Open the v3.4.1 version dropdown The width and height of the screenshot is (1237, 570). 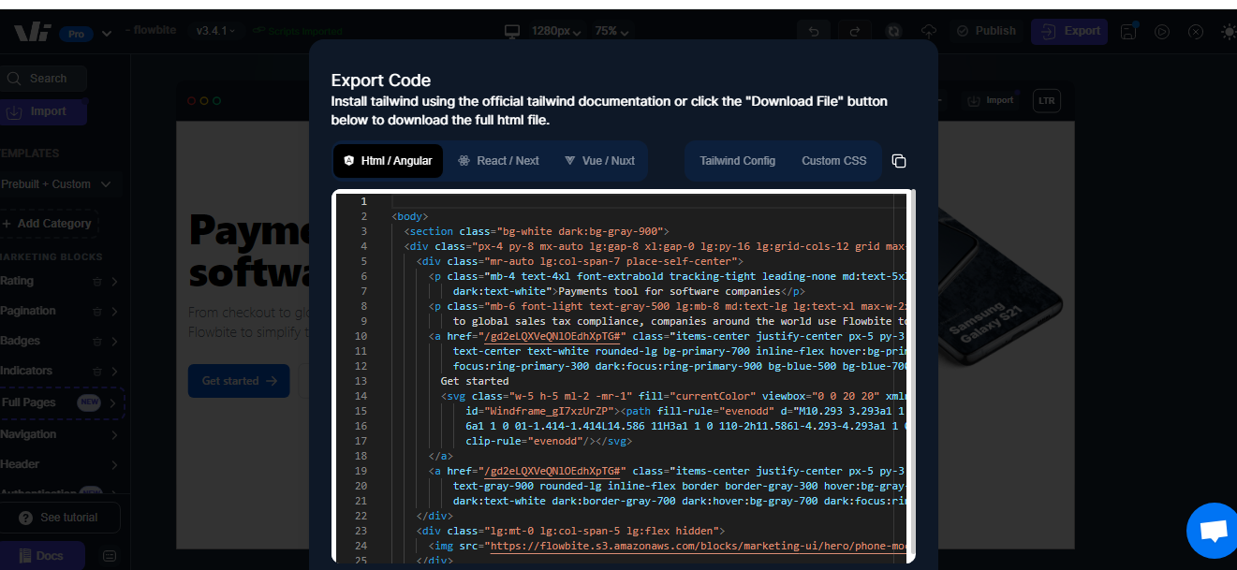[215, 31]
